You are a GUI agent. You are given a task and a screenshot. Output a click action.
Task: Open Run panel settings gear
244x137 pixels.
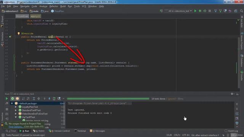232,94
